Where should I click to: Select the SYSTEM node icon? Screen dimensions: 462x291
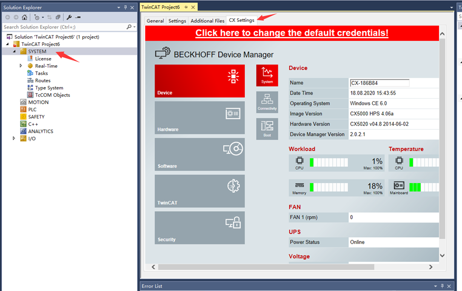(23, 51)
